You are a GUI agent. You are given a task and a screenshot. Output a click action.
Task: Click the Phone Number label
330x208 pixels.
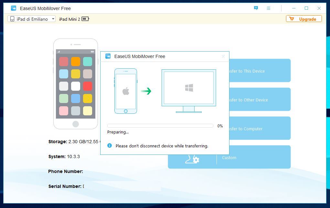pos(66,171)
